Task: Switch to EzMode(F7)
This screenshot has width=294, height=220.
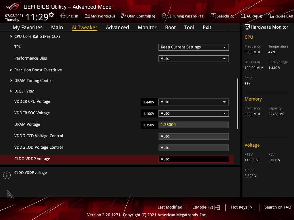Action: tap(206, 207)
